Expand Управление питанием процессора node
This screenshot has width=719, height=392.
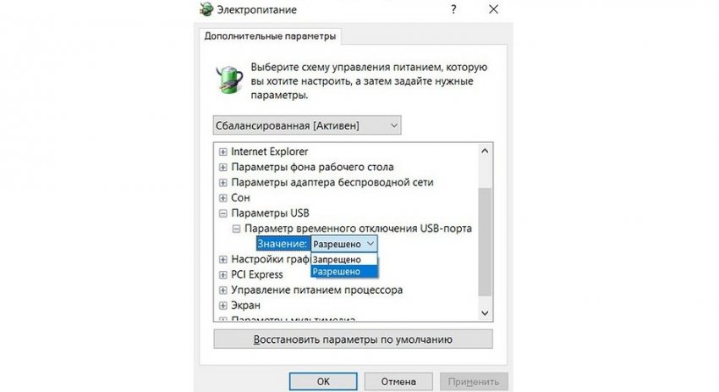[223, 290]
